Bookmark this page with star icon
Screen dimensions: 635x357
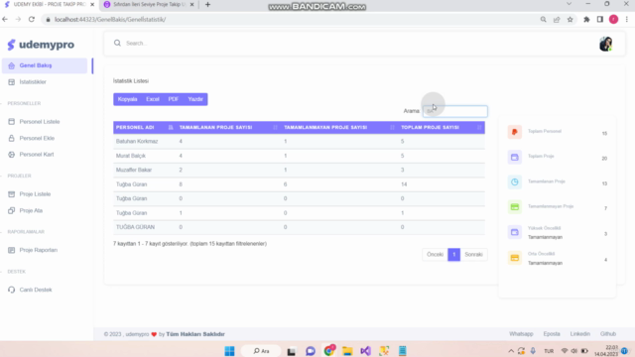571,19
